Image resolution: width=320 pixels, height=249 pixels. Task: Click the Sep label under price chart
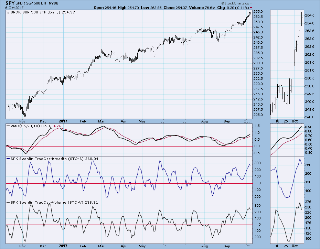(227, 121)
